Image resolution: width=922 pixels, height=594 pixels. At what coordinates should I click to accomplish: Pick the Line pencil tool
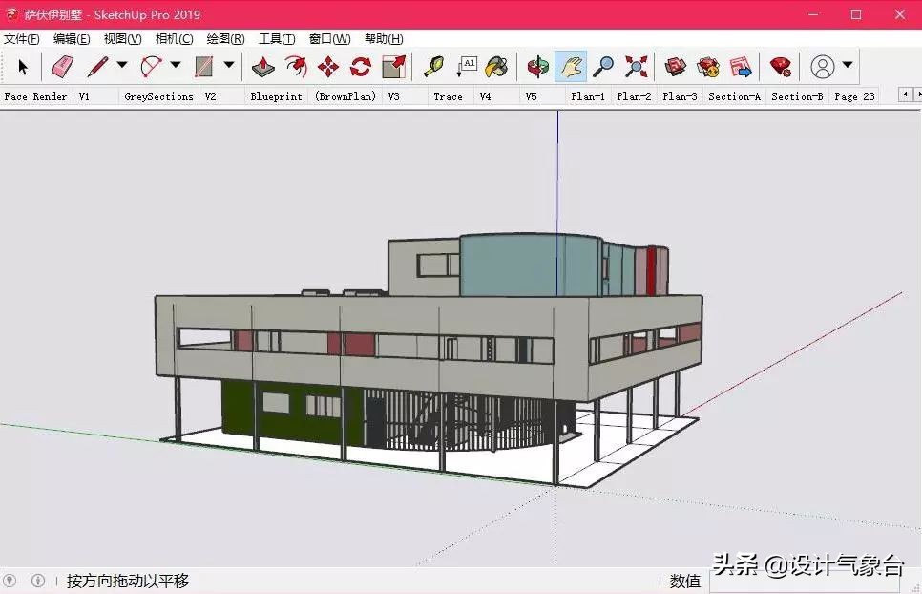coord(97,67)
